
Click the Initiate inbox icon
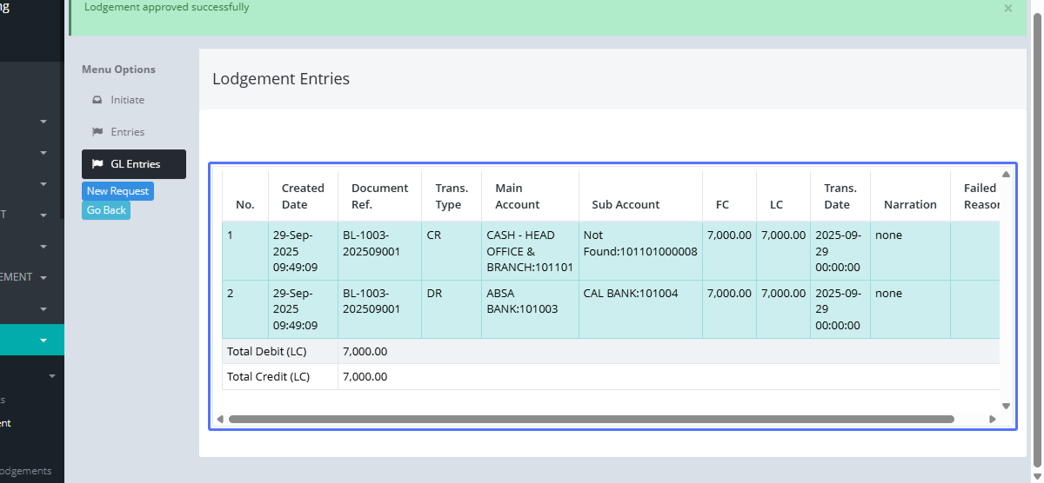coord(97,100)
